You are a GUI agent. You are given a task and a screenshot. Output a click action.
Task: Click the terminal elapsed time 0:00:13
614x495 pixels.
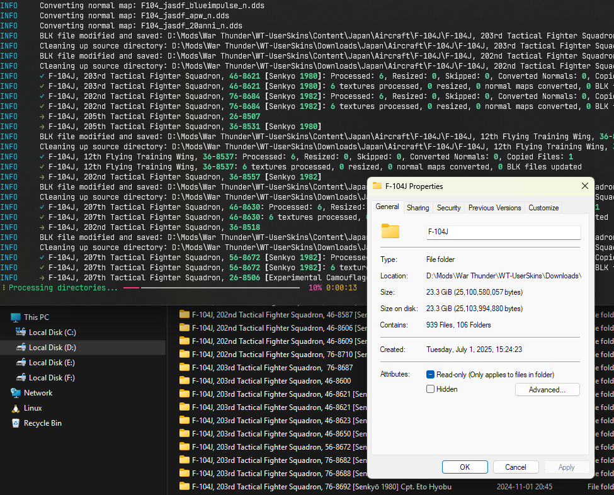[341, 288]
